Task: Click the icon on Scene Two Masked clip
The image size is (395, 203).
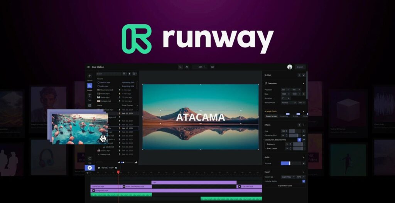Action: tap(124, 187)
